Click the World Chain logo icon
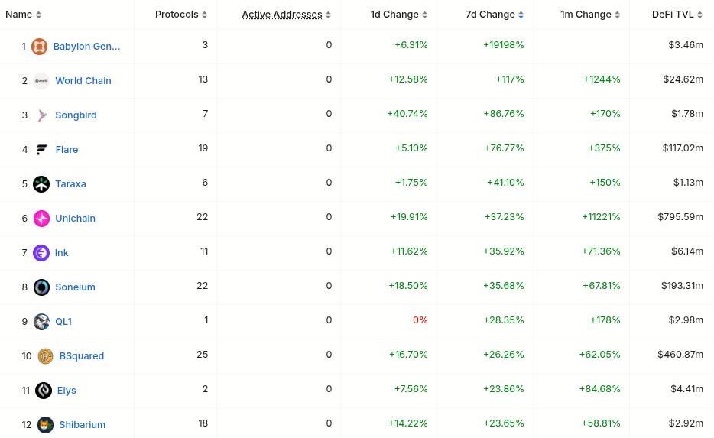Image resolution: width=714 pixels, height=438 pixels. [41, 81]
